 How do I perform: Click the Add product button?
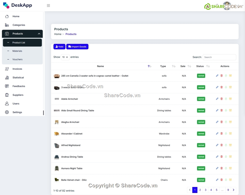(x=59, y=47)
